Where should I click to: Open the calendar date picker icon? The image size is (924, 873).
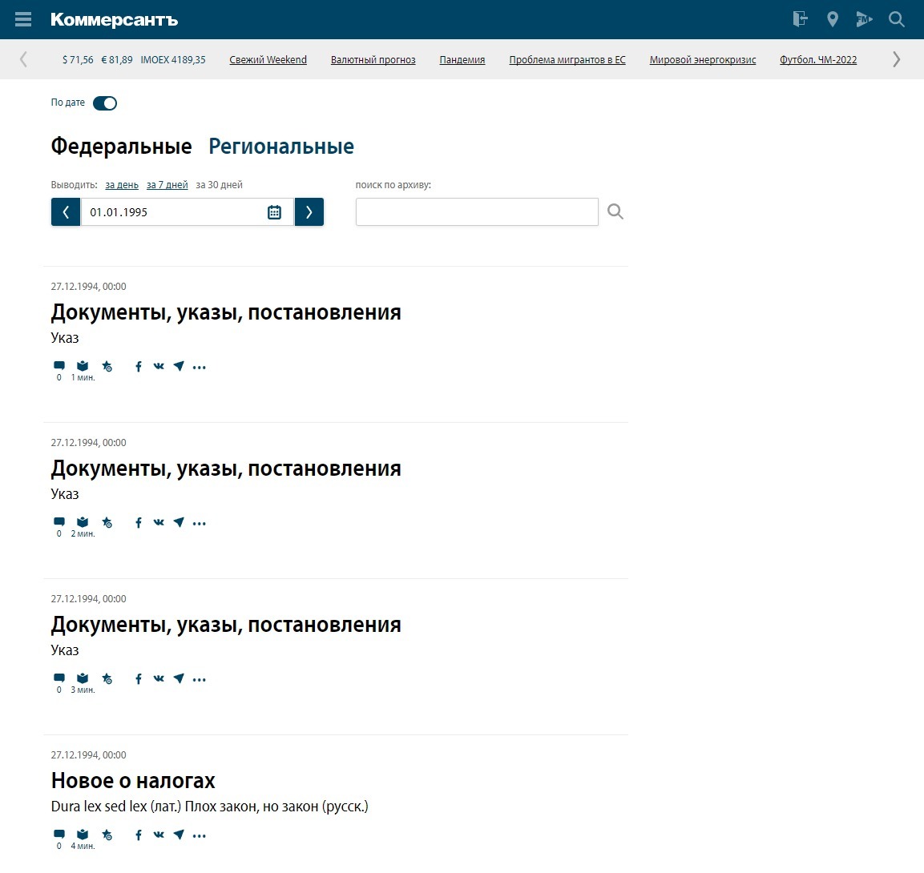click(274, 212)
